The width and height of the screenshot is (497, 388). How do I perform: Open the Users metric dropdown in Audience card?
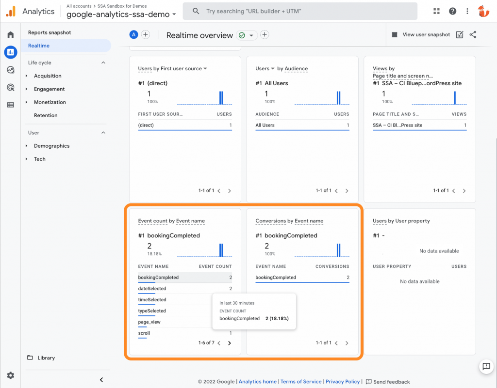click(265, 69)
